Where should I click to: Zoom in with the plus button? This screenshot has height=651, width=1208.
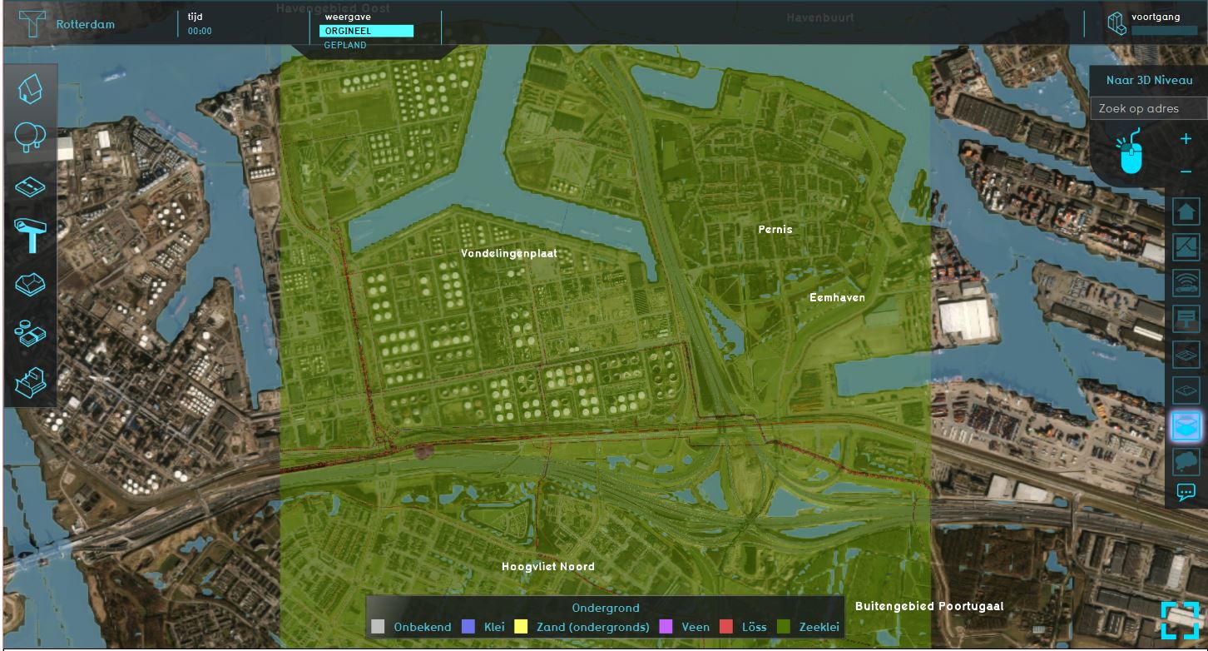1186,139
